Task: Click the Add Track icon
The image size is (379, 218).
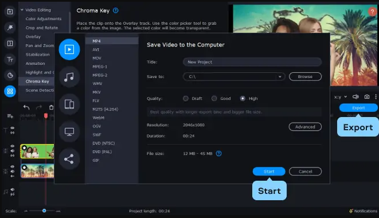Action: [10, 116]
